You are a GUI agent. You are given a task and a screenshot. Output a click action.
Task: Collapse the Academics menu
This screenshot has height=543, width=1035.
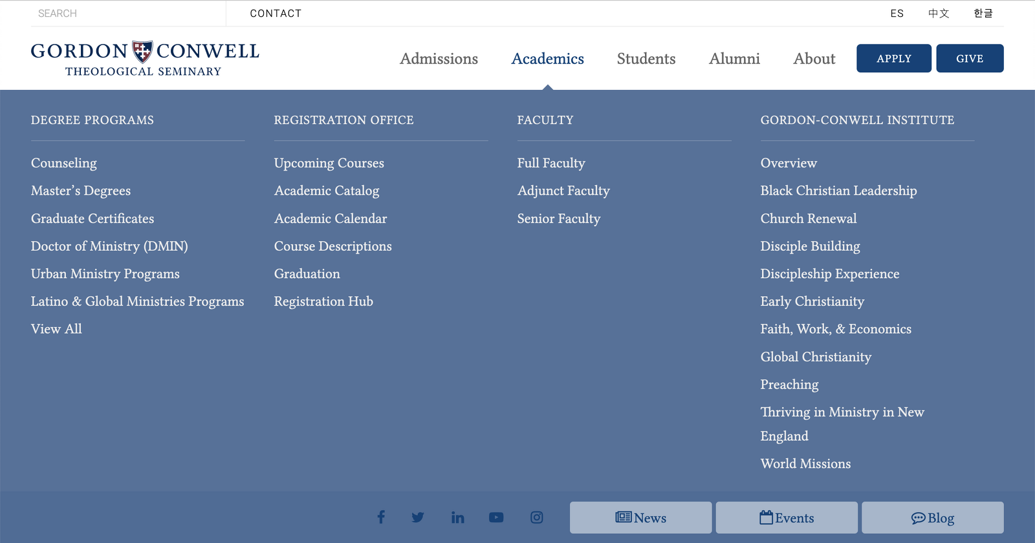[x=547, y=59]
